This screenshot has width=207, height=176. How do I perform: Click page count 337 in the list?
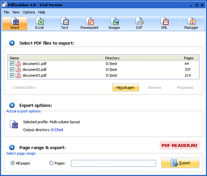(187, 69)
